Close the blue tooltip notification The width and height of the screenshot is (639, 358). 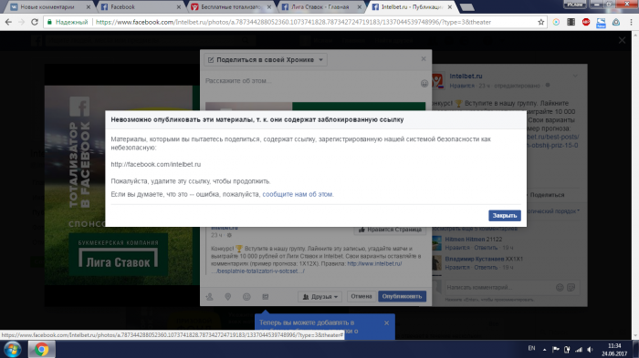point(386,322)
